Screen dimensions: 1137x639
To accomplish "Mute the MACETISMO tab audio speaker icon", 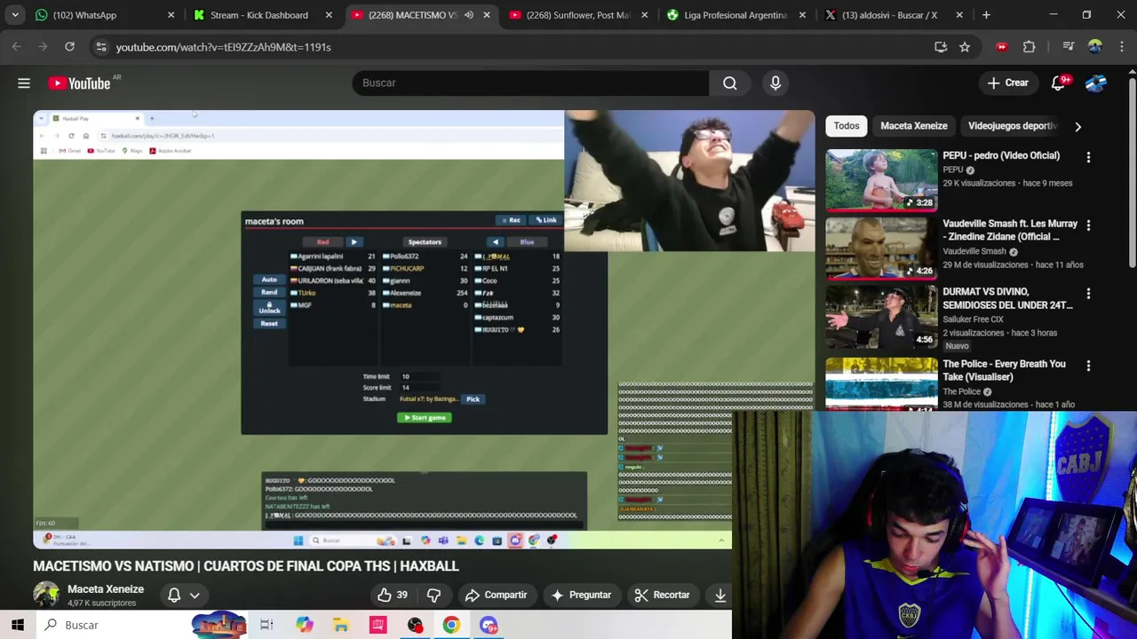I will (469, 15).
